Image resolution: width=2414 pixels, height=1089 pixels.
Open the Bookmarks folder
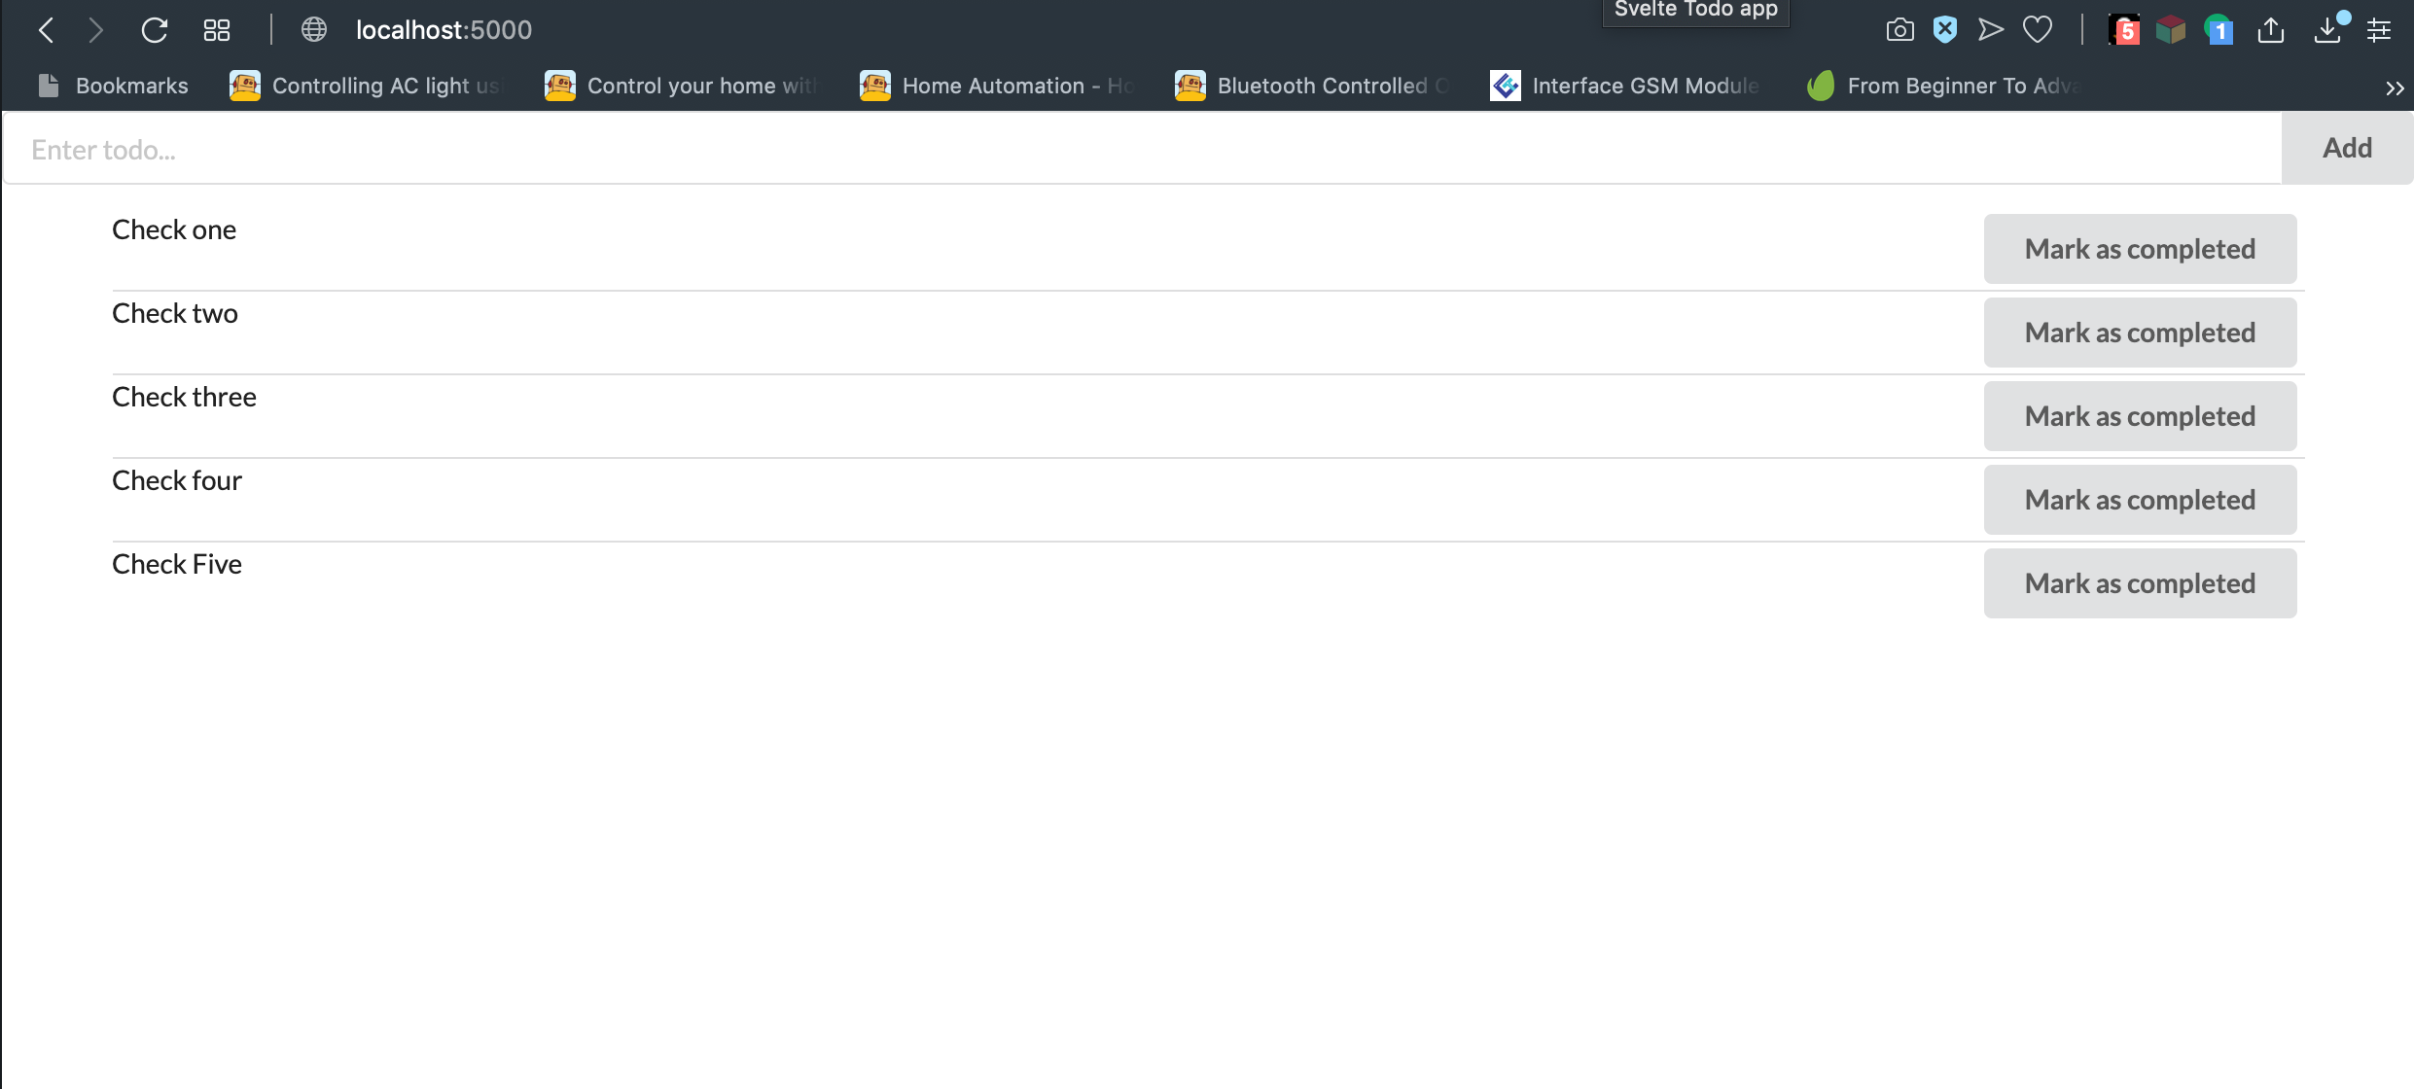click(x=114, y=86)
